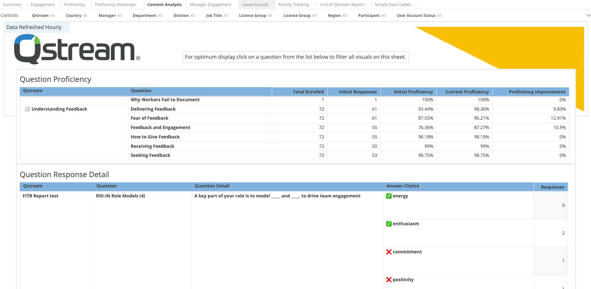
Task: Switch to the Leaderboards tab
Action: [256, 4]
